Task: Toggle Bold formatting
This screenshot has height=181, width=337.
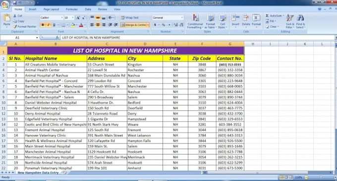Action: pos(43,25)
